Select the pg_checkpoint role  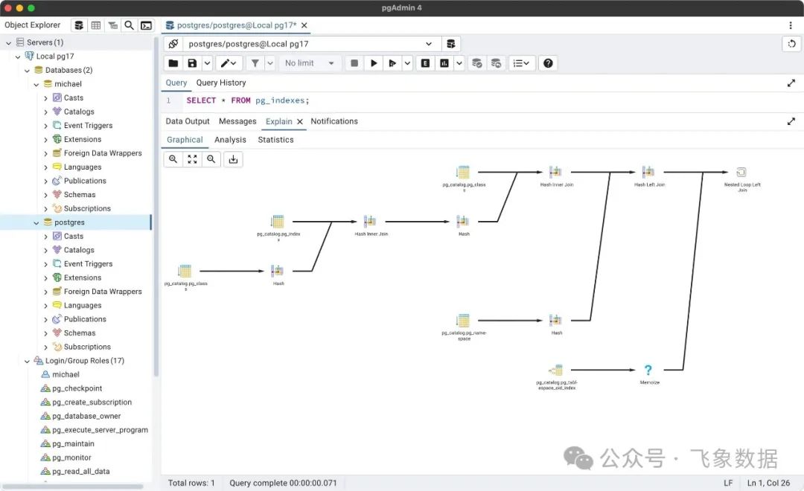[x=77, y=388]
